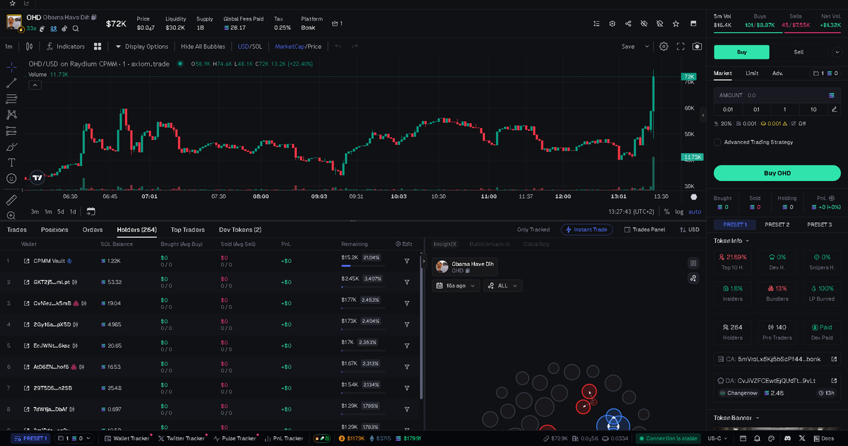Open the Docs link
Screen dimensions: 848x446
pyautogui.click(x=823, y=438)
